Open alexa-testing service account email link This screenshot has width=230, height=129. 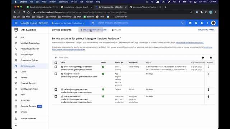click(77, 68)
